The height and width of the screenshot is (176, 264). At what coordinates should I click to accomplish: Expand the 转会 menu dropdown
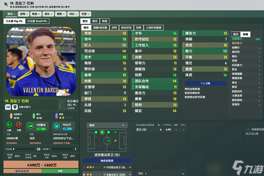[36, 14]
